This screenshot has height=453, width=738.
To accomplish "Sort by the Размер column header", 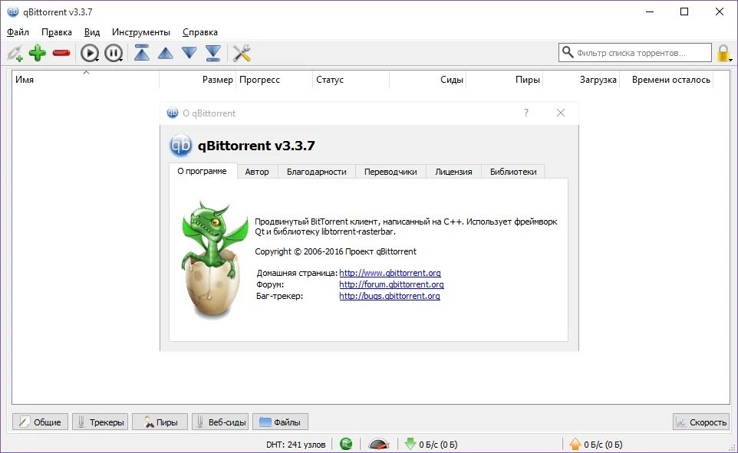I will [x=197, y=80].
